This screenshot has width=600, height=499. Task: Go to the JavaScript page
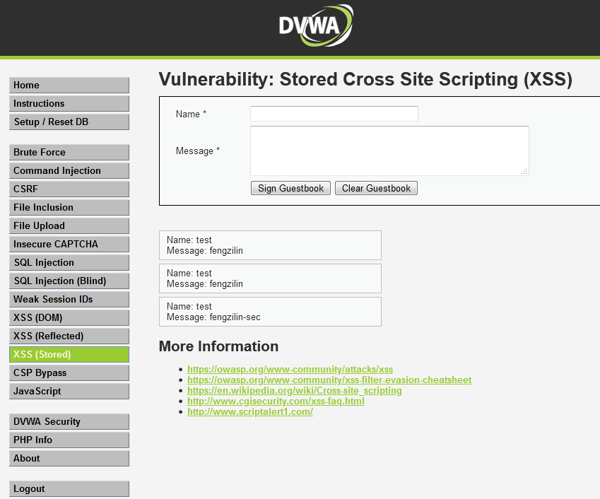pos(69,391)
